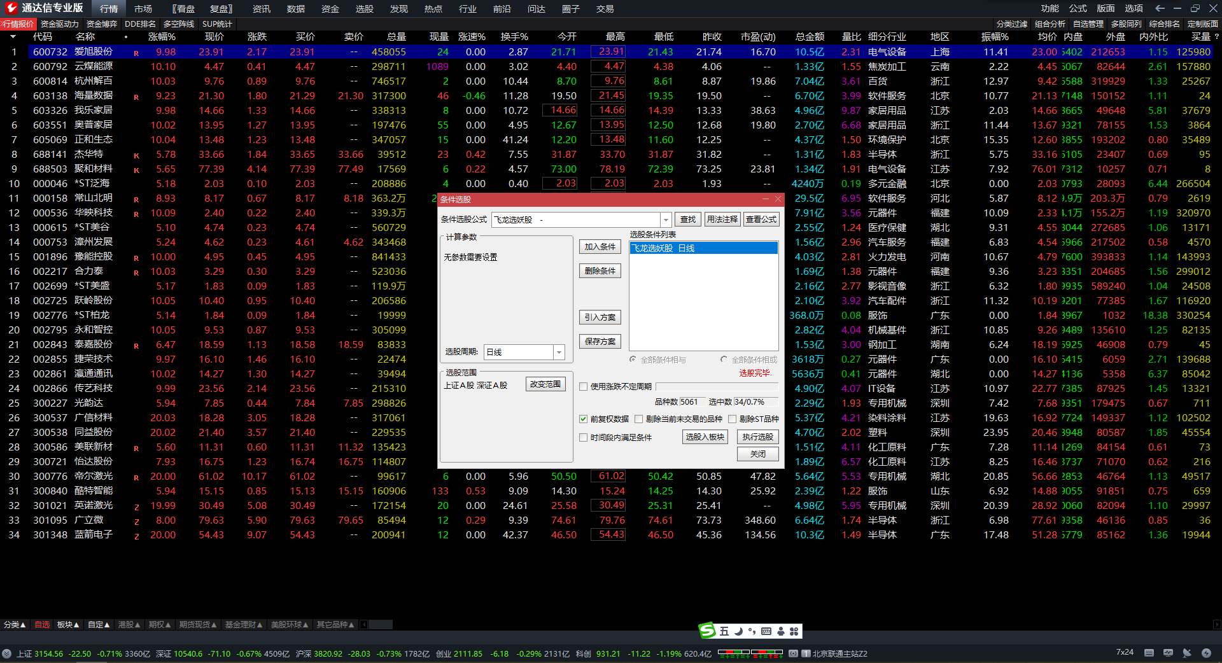Toggle punctuation mode icon on the IME bar
The width and height of the screenshot is (1222, 663).
752,631
